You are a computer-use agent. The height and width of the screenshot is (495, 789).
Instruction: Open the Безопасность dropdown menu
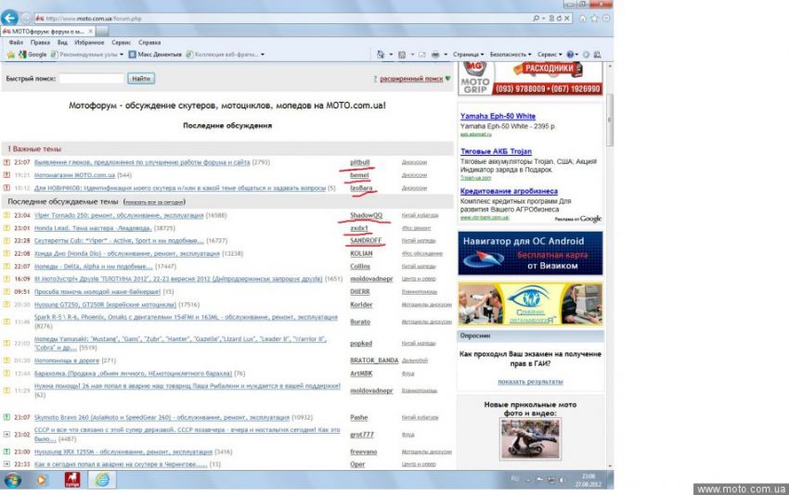(x=511, y=55)
